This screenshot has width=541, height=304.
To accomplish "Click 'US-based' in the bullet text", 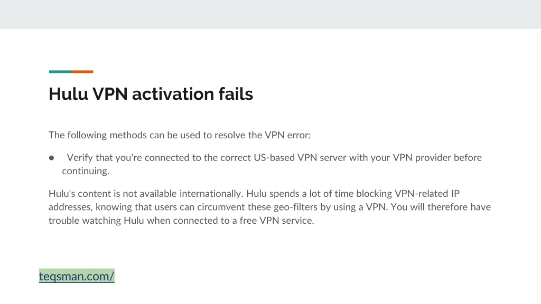I will (x=274, y=157).
